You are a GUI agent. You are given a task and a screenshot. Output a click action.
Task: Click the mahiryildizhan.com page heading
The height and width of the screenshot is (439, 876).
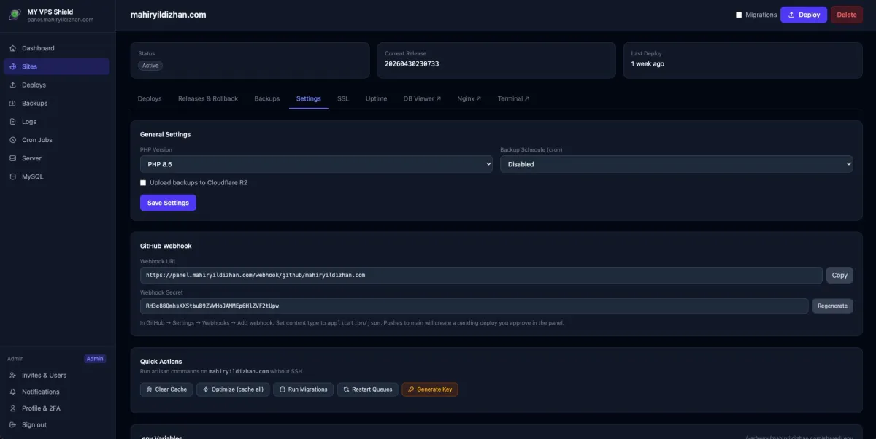[169, 15]
